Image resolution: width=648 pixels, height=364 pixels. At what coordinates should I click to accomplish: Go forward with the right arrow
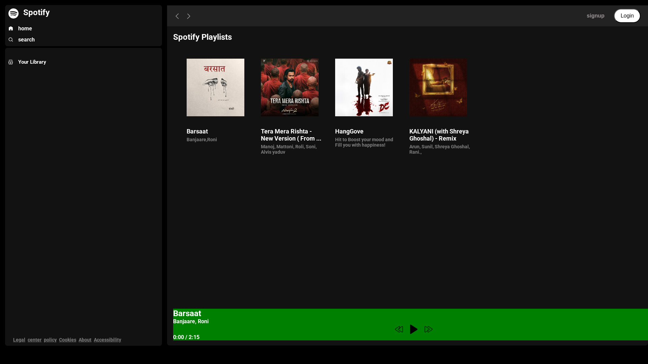click(189, 16)
